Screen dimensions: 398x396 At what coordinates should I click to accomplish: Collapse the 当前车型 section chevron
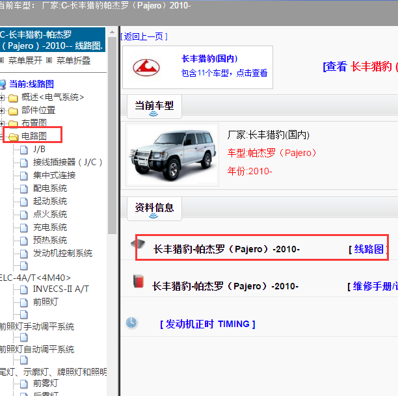point(153,114)
